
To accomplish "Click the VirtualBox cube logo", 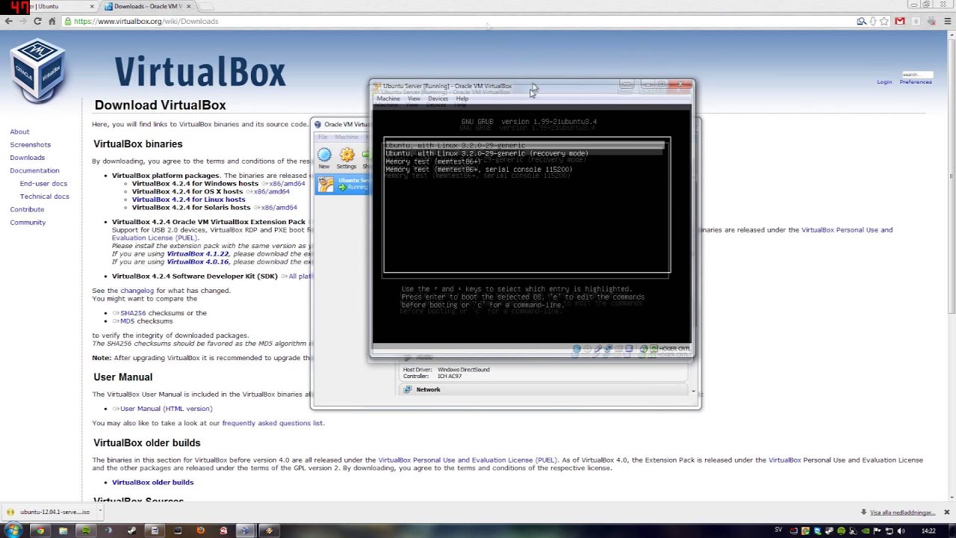I will click(x=37, y=69).
